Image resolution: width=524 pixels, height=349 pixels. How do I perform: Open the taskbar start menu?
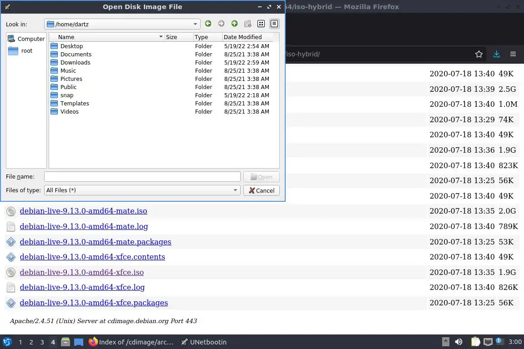7,342
